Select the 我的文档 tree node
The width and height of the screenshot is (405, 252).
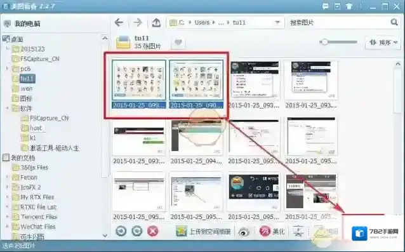click(x=23, y=158)
